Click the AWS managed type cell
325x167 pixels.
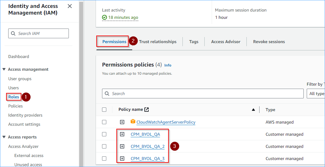click(x=279, y=122)
